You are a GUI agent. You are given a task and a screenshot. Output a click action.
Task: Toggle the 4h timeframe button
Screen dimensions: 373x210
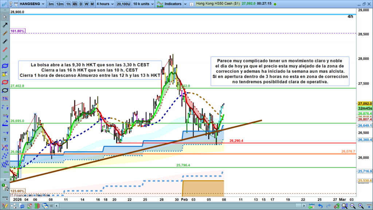click(75, 4)
